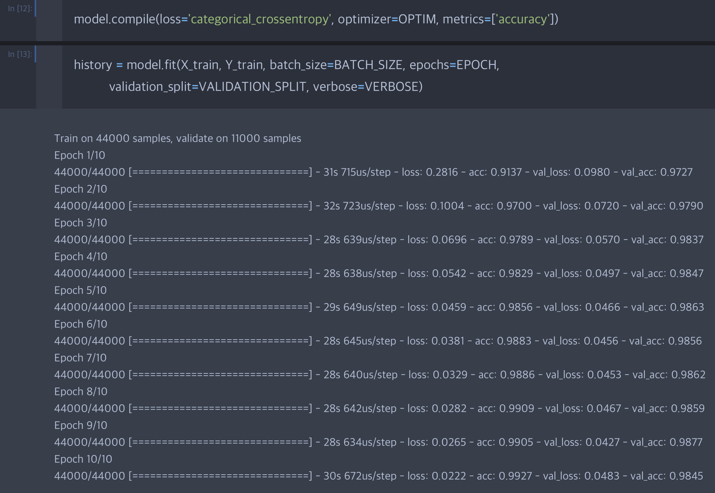This screenshot has height=493, width=715.
Task: Click the Epoch 3 progress bar
Action: click(x=220, y=240)
